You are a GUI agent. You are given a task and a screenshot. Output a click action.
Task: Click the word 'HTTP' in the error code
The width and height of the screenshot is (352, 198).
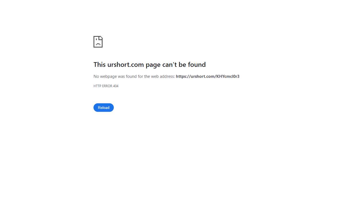coord(97,86)
